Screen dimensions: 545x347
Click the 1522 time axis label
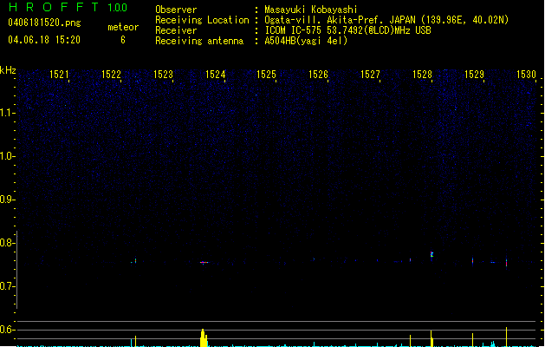click(111, 75)
